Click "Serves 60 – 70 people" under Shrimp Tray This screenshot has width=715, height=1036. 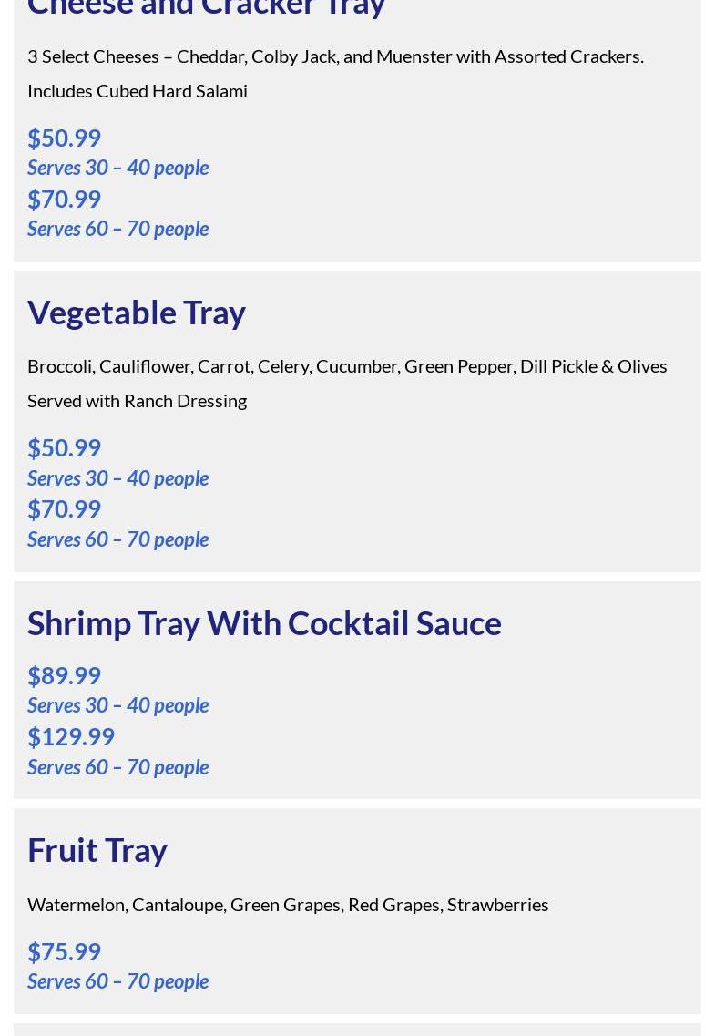tap(117, 766)
